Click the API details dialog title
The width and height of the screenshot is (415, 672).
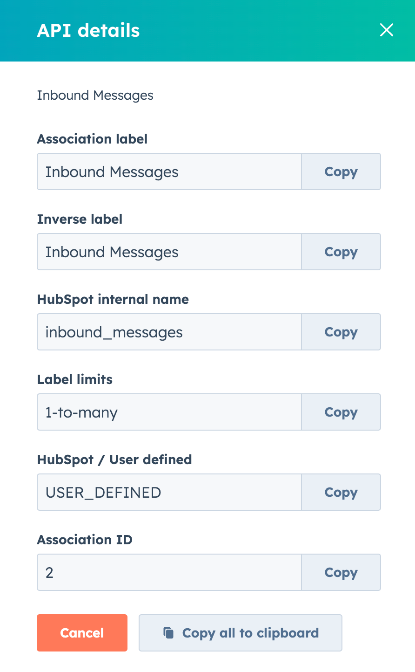click(x=88, y=30)
